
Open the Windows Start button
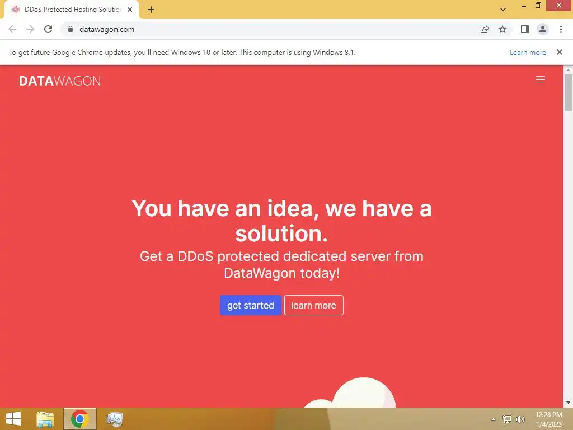pyautogui.click(x=13, y=419)
